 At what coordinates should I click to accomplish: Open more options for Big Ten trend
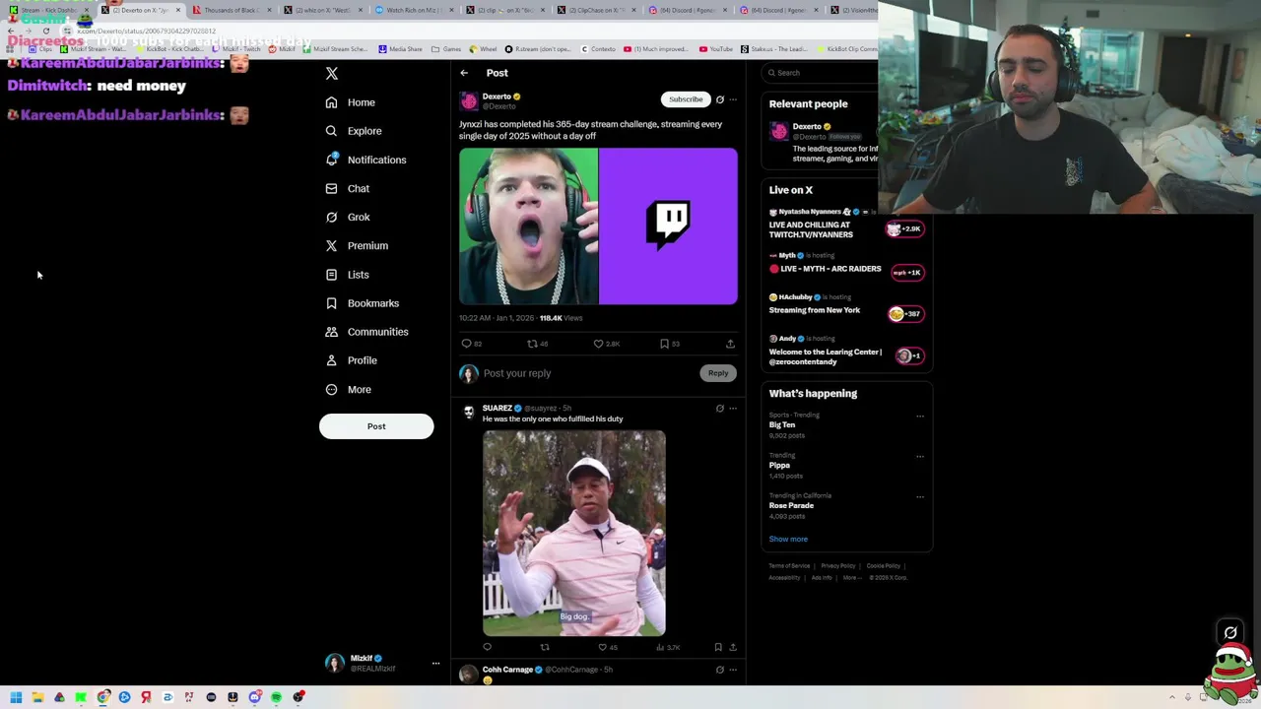[x=920, y=416]
